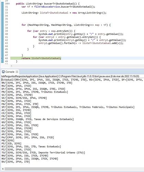Image resolution: width=144 pixels, height=172 pixels.
Task: Click the SE/ output row with ICMS/ISS
Action: pyautogui.click(x=24, y=98)
